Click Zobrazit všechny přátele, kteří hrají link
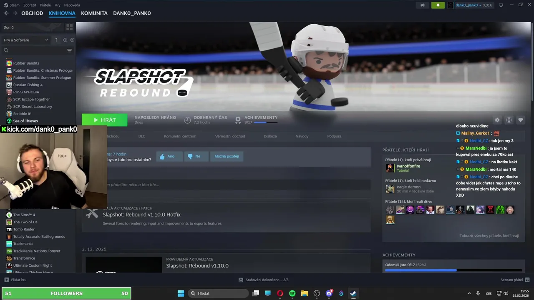The height and width of the screenshot is (300, 534). point(489,236)
